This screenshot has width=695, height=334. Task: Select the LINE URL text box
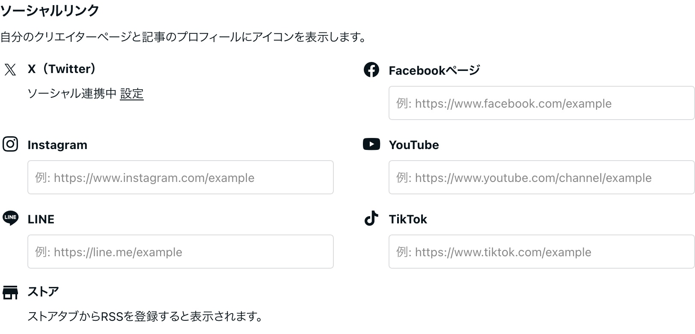tap(180, 252)
